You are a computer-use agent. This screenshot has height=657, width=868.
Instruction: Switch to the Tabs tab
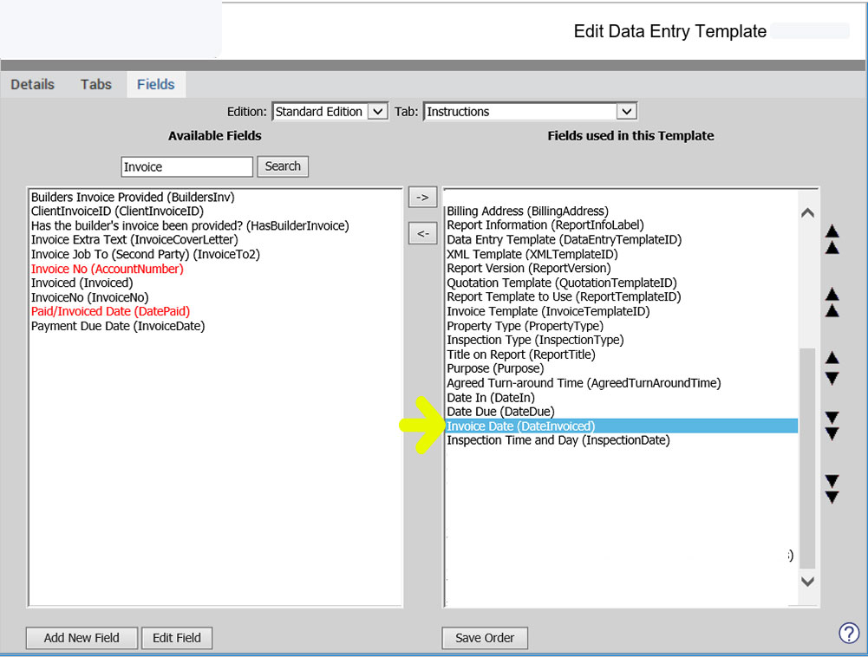click(x=95, y=84)
